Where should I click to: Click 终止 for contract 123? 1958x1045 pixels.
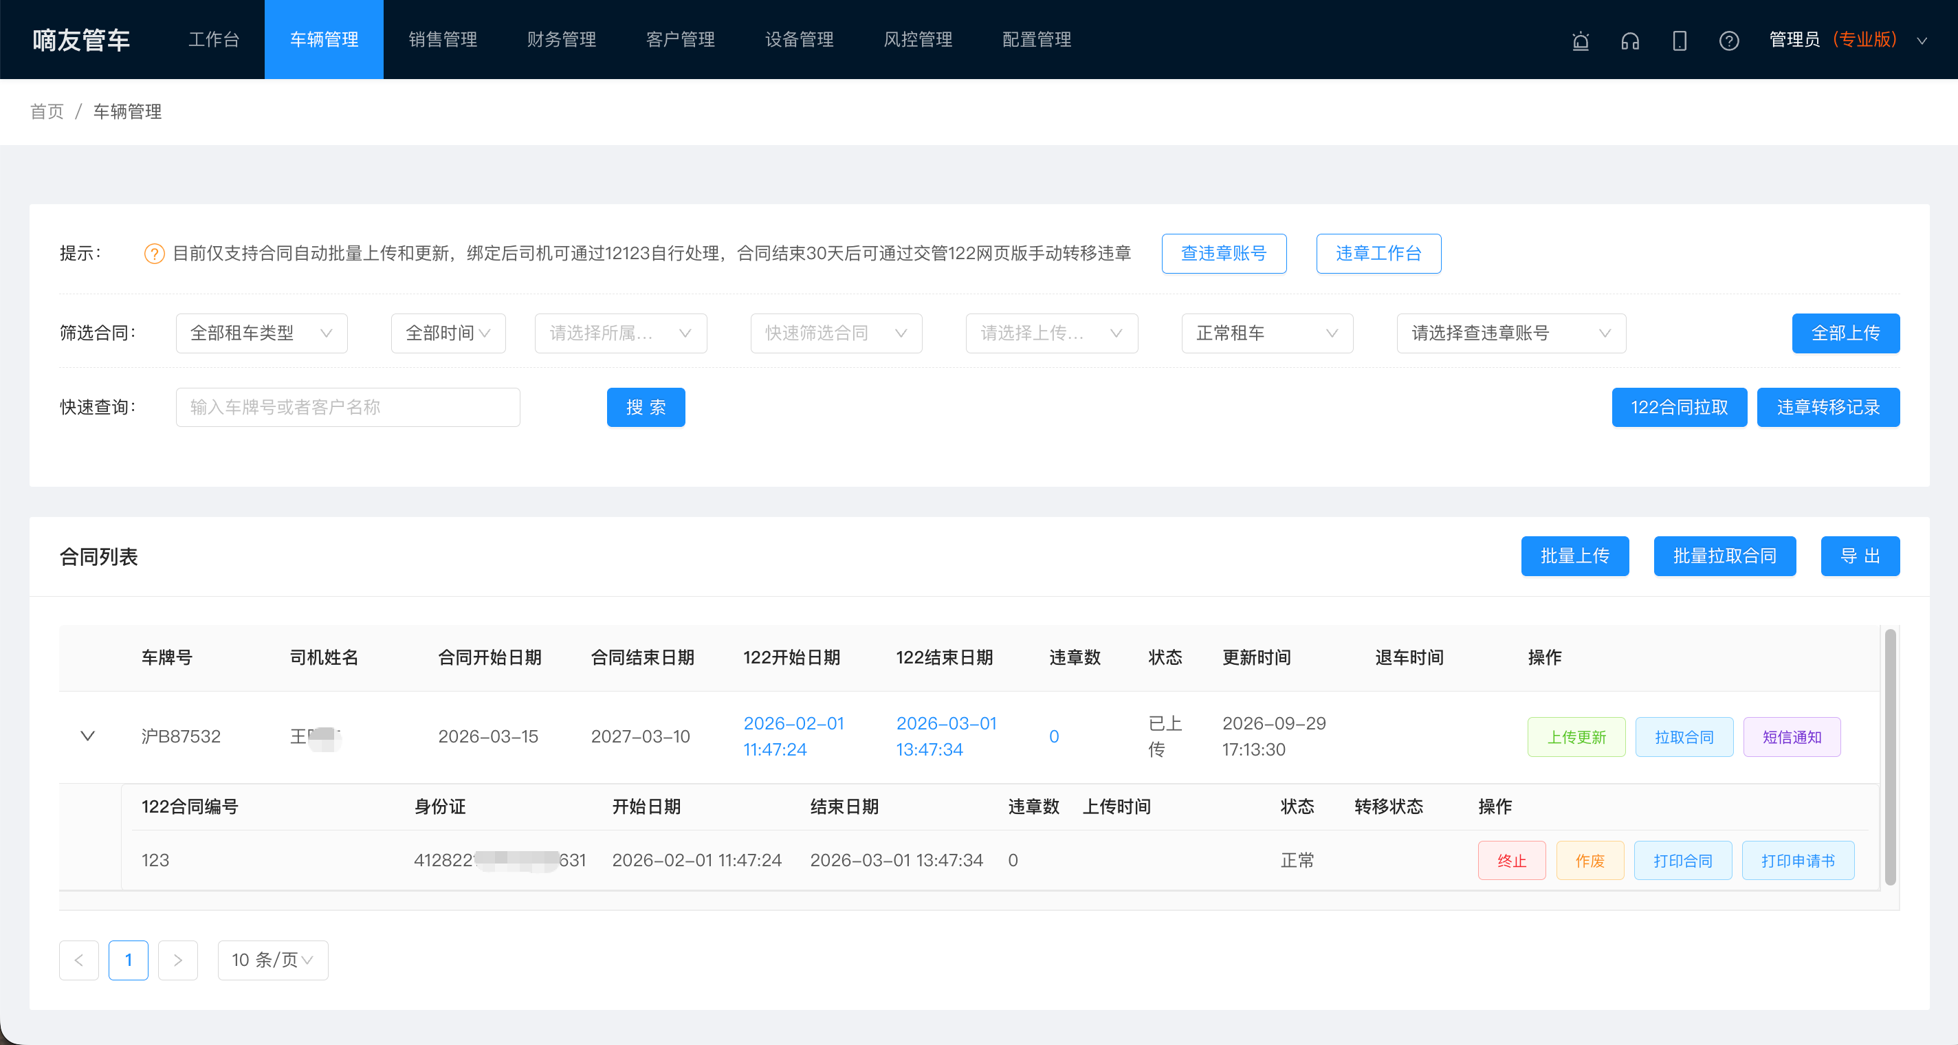1512,860
